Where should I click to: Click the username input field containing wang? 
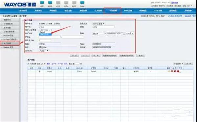50,27
